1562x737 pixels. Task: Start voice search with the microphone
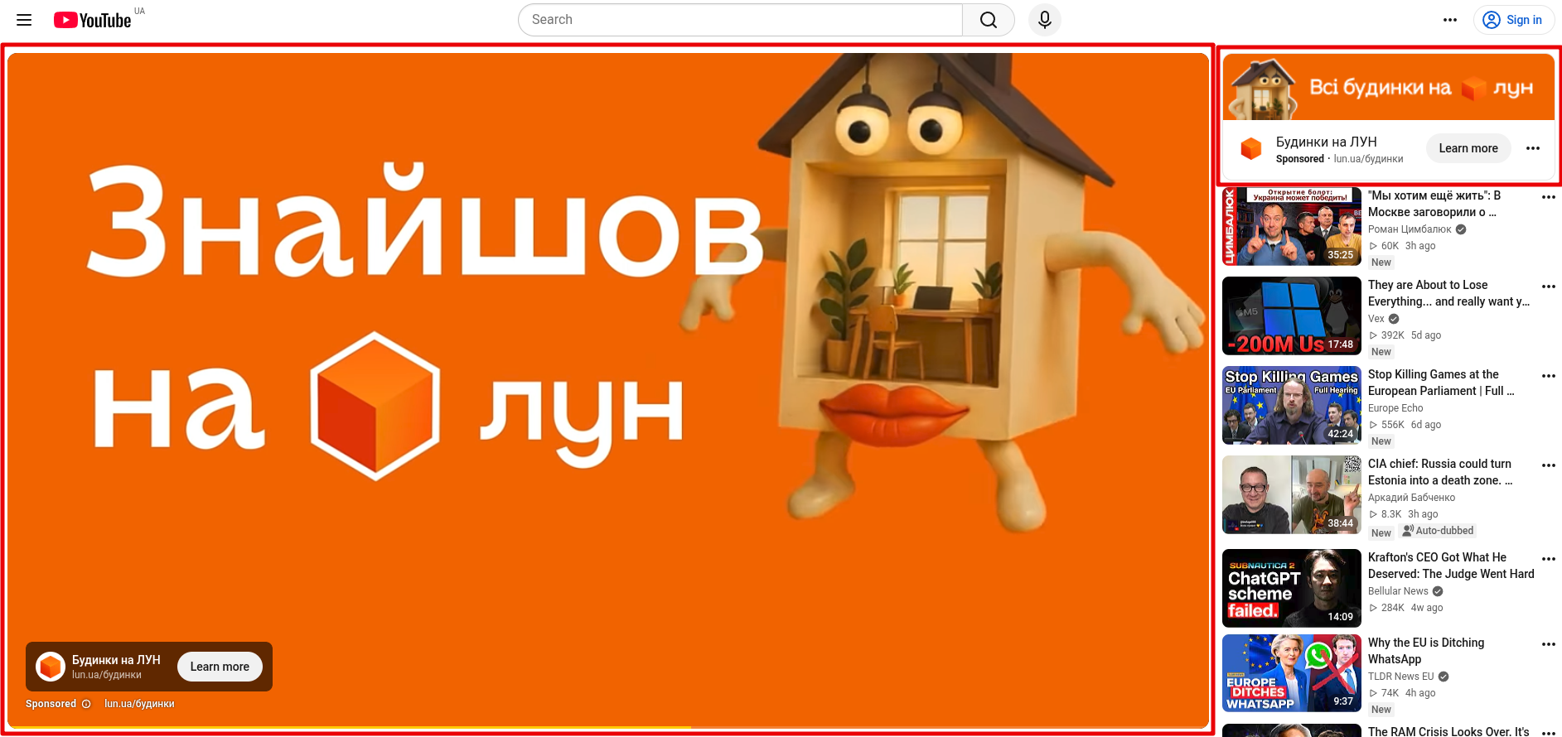coord(1045,20)
